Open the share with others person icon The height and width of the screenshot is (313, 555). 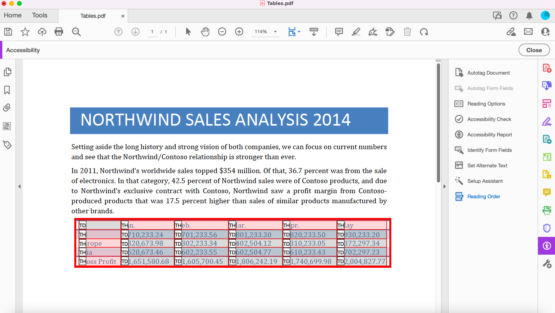tap(546, 32)
